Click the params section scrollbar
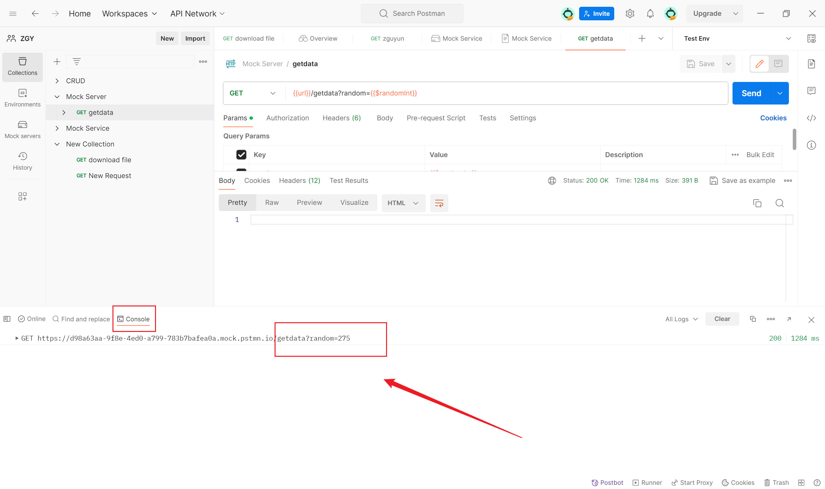The image size is (825, 489). pos(794,139)
